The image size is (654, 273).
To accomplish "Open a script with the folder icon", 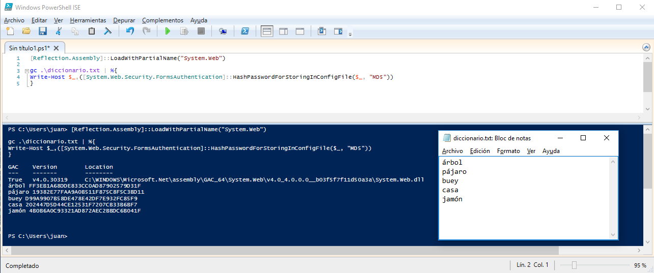I will 26,31.
